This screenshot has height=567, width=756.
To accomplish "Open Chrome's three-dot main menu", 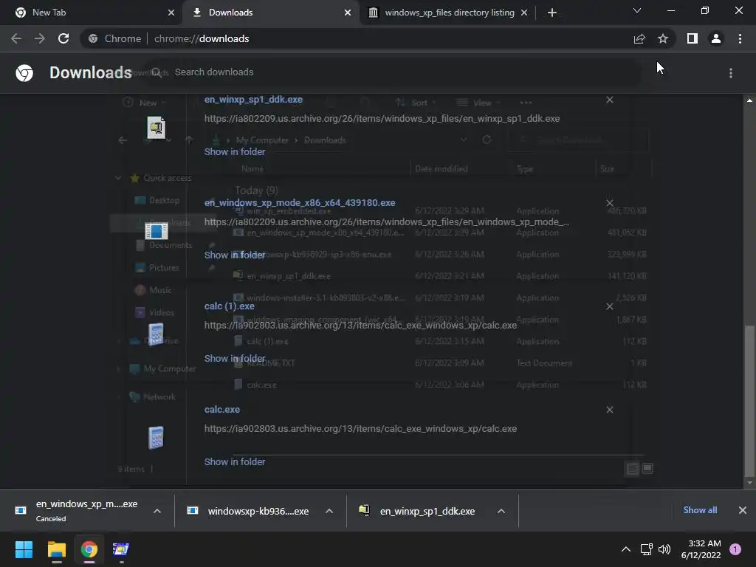I will 740,38.
